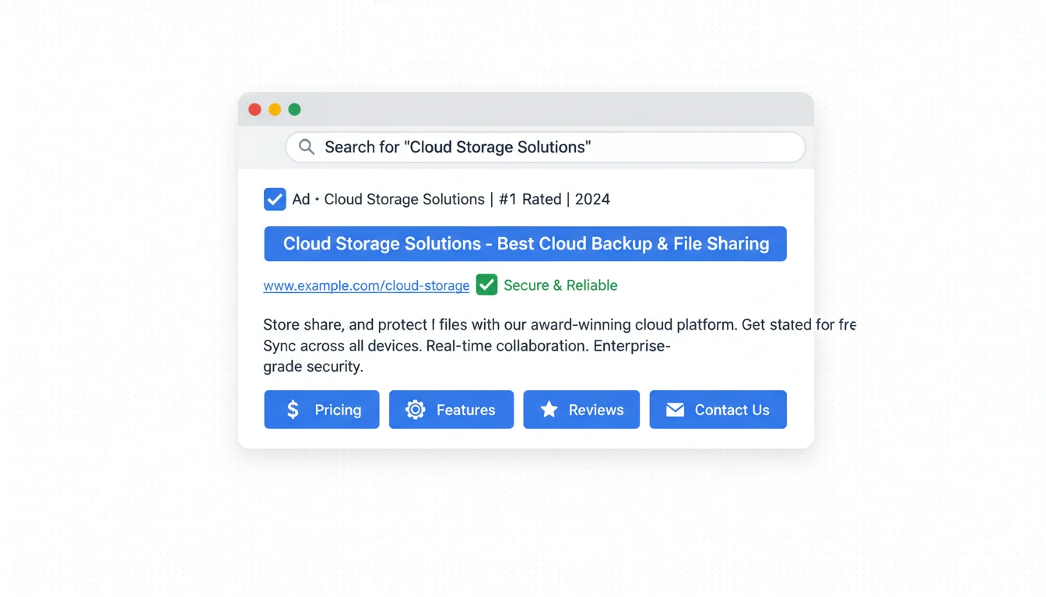Toggle the green Secure & Reliable checkbox
This screenshot has width=1046, height=597.
[486, 285]
